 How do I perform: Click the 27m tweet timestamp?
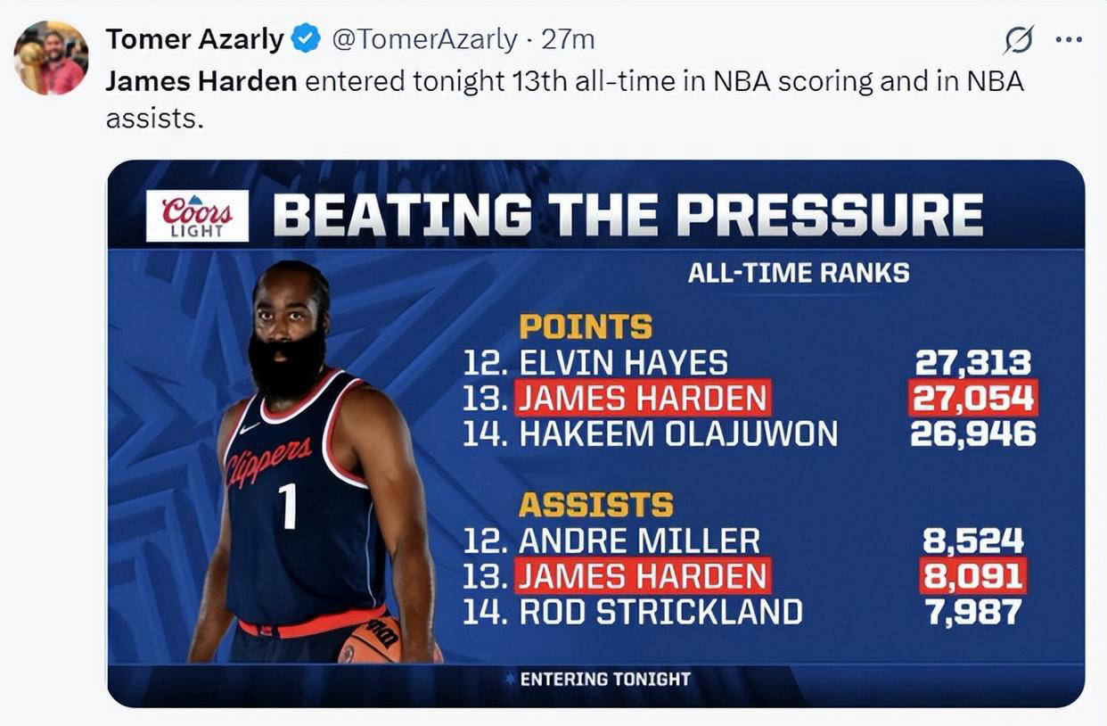(568, 39)
